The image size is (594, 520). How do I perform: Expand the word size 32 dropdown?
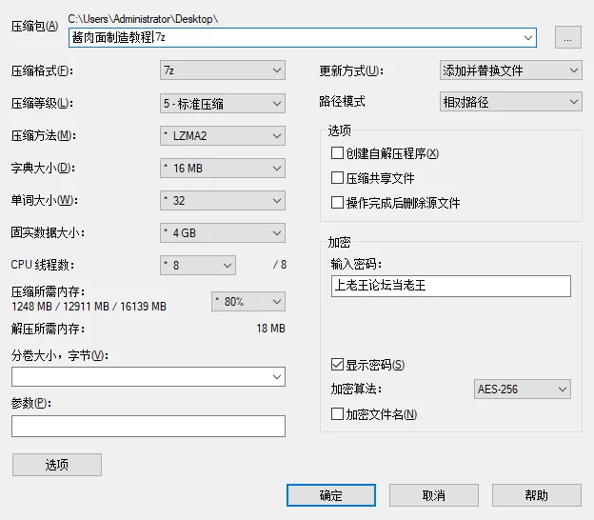(223, 201)
